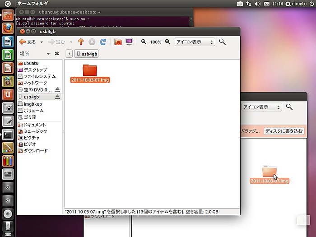Open ダウンロード folder from sidebar
The image size is (316, 237).
click(x=35, y=151)
